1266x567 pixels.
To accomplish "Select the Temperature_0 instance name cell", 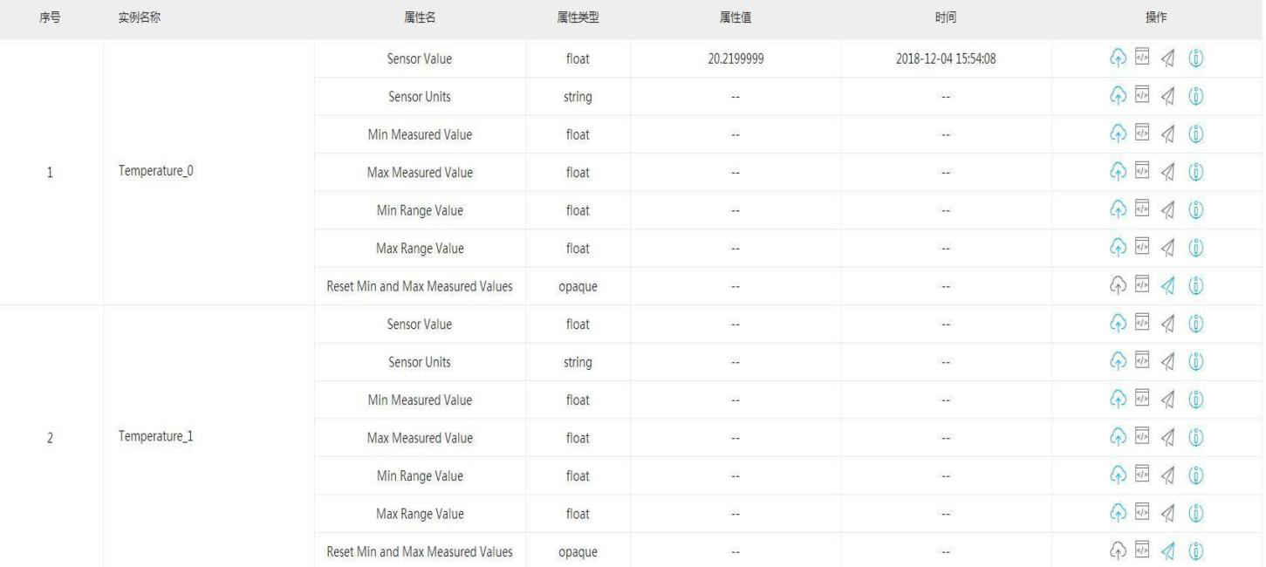I will [x=155, y=172].
